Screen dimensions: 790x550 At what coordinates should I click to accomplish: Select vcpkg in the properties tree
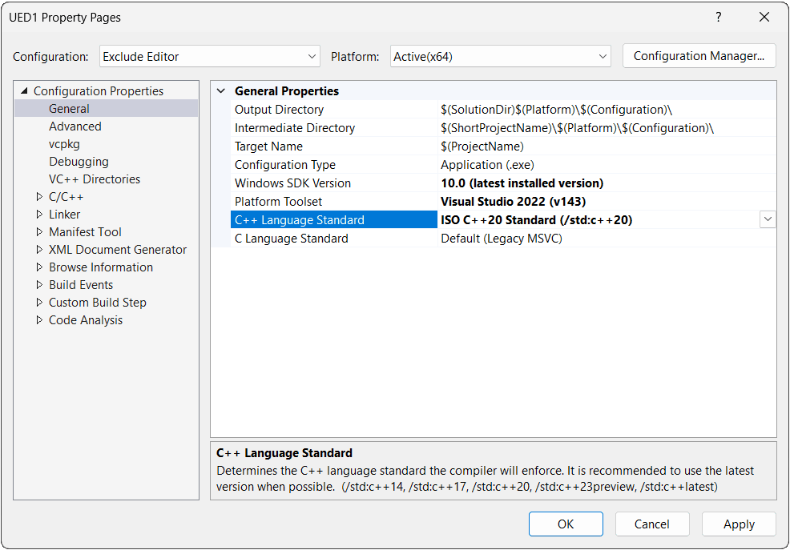64,144
